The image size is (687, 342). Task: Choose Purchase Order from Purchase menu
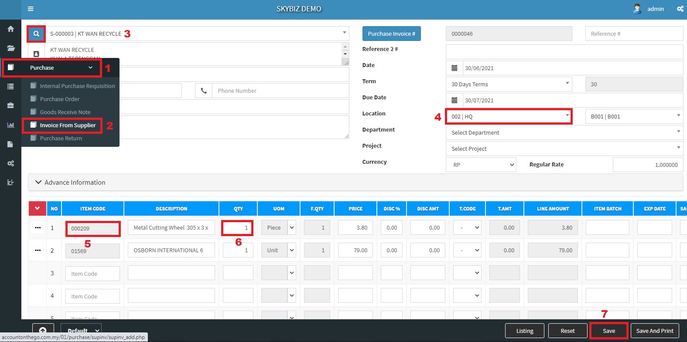click(x=60, y=99)
